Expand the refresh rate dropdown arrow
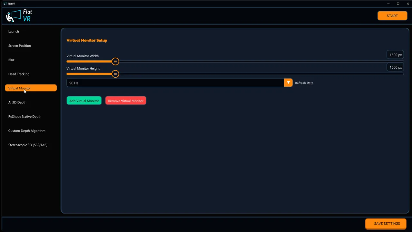 click(x=288, y=83)
